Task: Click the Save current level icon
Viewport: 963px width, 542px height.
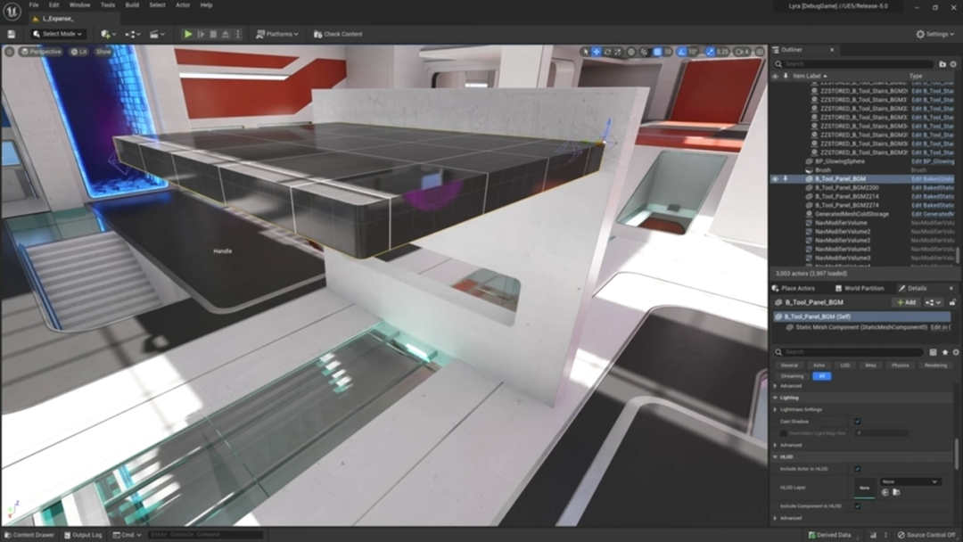Action: (11, 34)
